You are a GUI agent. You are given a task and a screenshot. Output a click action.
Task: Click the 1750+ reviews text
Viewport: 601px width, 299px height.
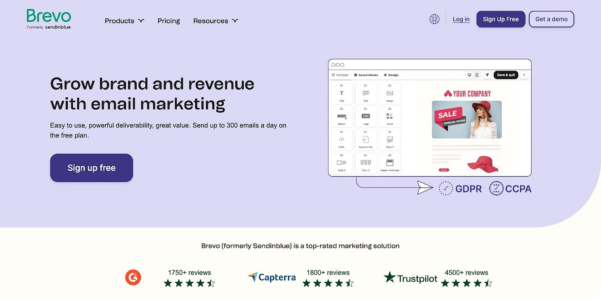point(189,273)
